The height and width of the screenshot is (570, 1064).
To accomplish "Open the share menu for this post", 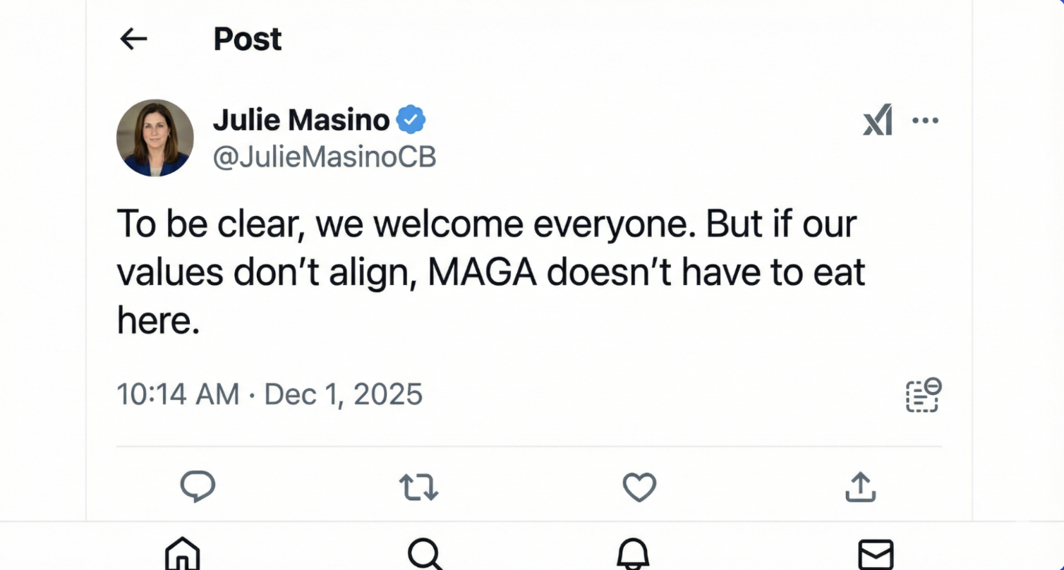I will coord(860,487).
